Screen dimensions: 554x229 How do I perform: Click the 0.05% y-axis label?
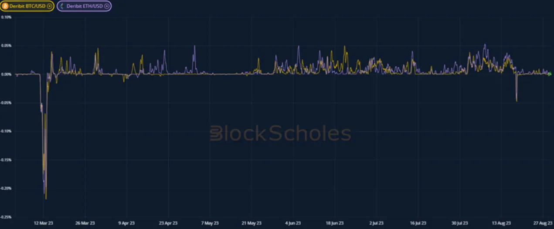pos(6,45)
